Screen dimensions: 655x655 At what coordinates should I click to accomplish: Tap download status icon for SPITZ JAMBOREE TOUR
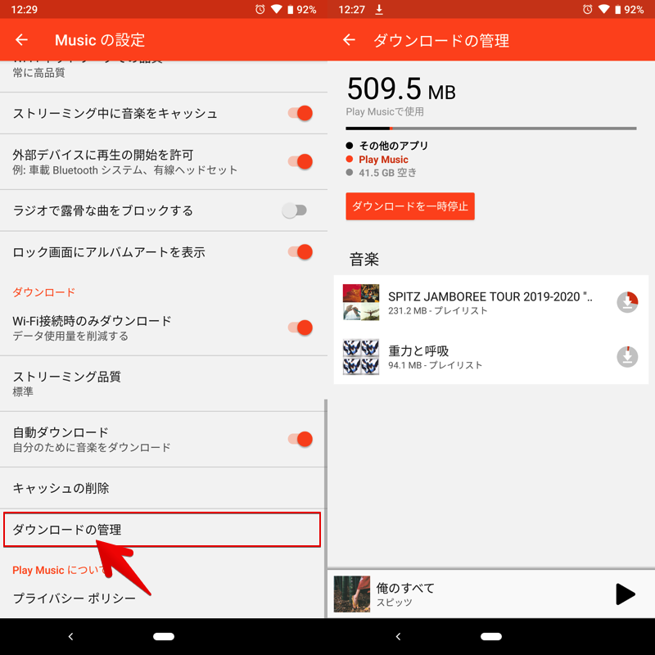coord(627,302)
